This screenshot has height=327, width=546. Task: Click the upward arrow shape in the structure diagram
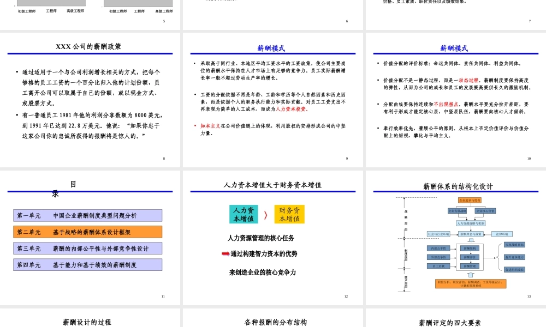click(x=471, y=274)
